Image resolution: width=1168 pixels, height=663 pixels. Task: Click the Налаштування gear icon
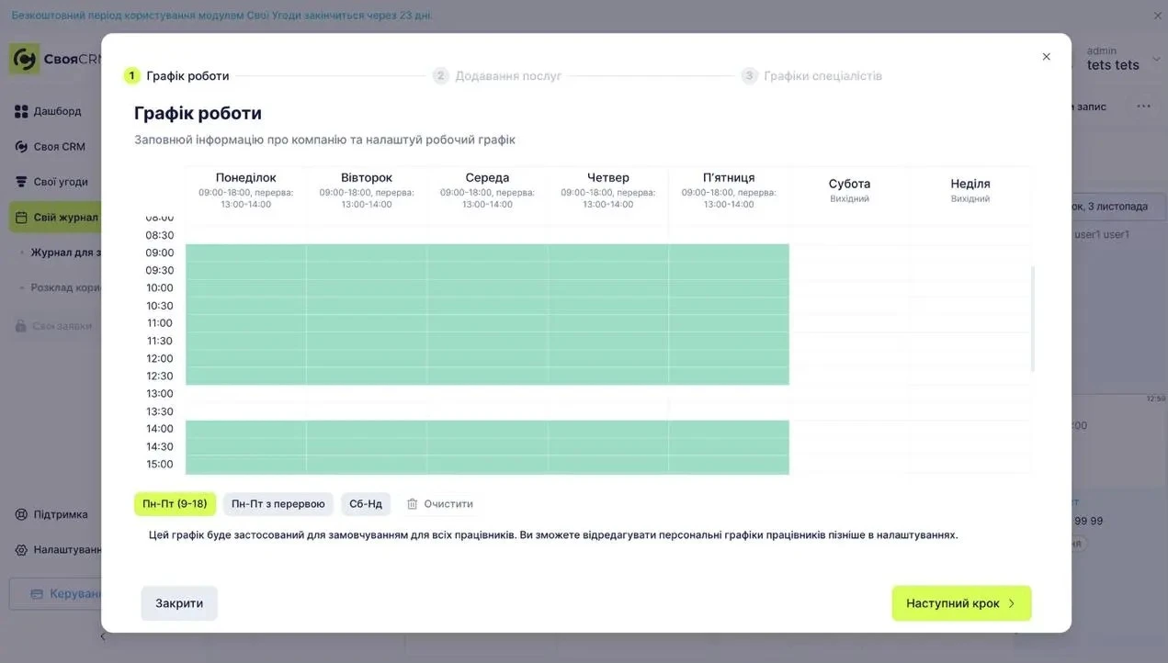click(21, 550)
